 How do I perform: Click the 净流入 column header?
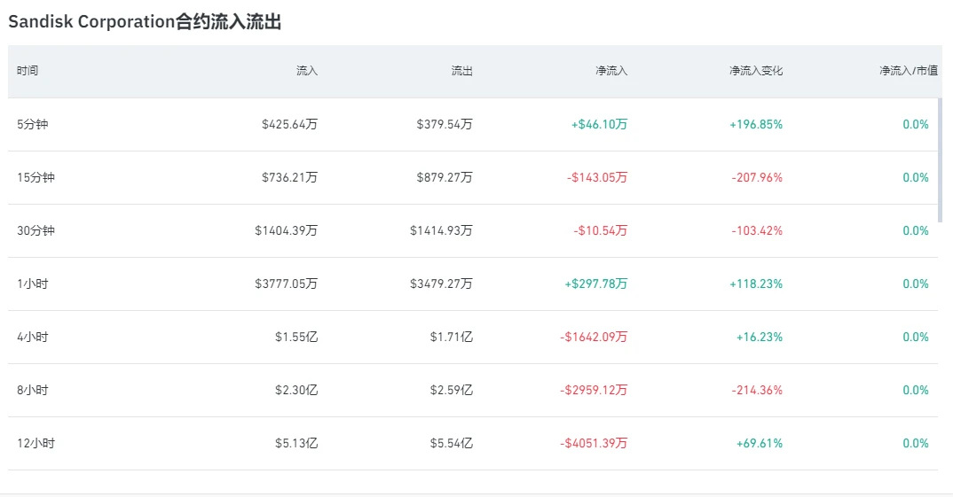coord(611,70)
